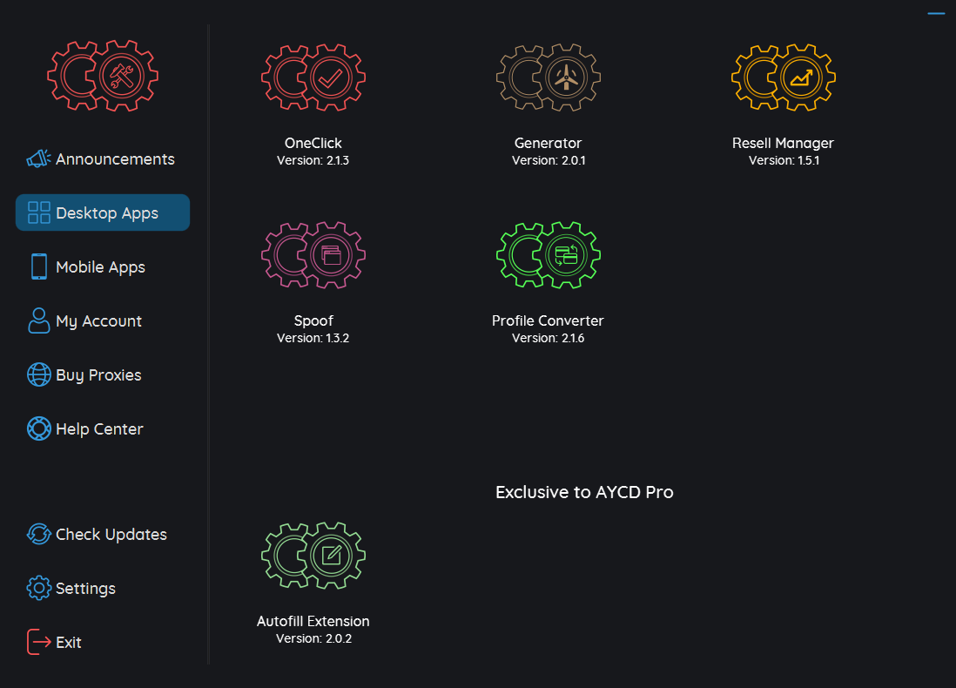Open the OneClick app gear icon
The height and width of the screenshot is (688, 956).
pyautogui.click(x=313, y=78)
